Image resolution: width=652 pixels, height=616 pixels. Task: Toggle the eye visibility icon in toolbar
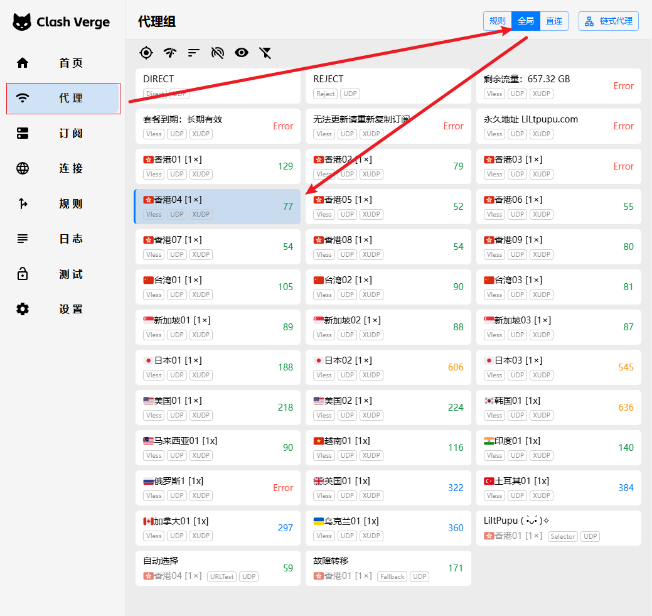pos(242,53)
